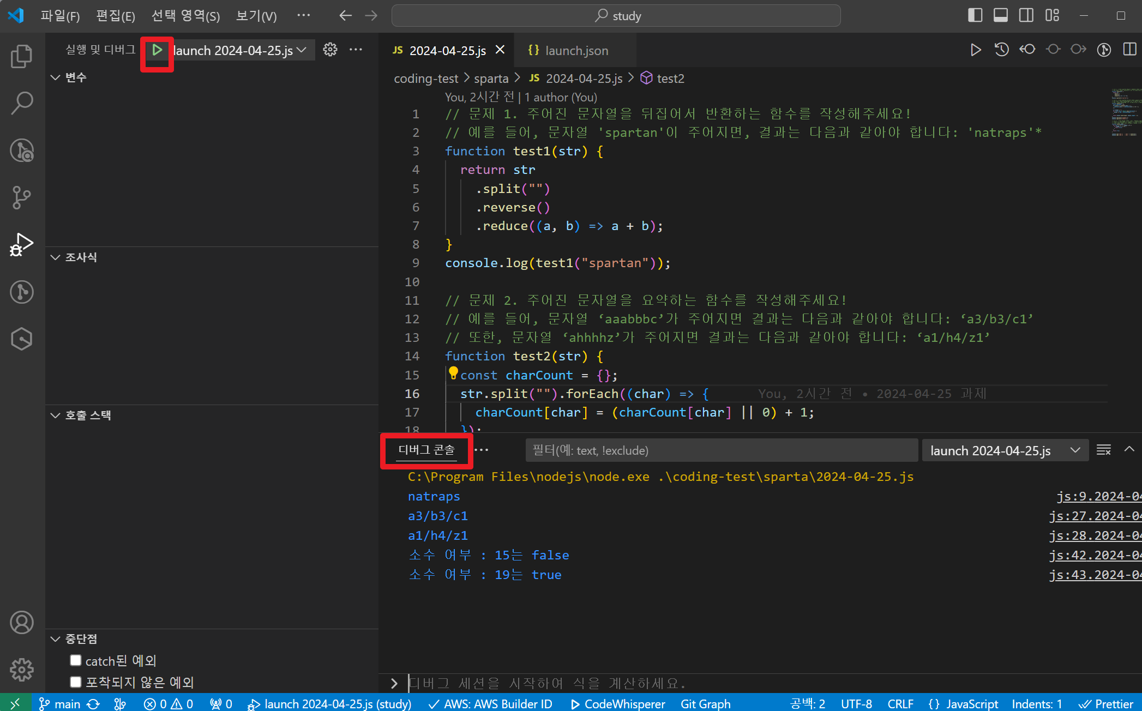Click the green start debugging play button

(157, 50)
